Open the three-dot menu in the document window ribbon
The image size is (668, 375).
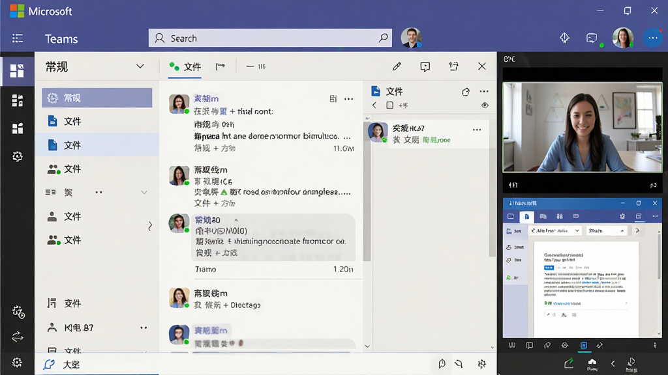point(655,216)
